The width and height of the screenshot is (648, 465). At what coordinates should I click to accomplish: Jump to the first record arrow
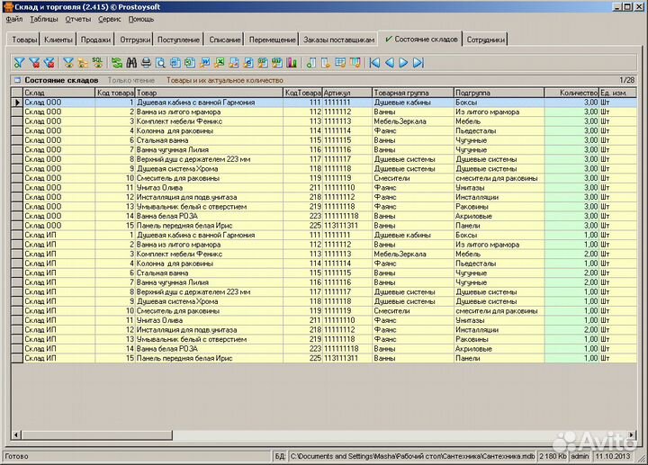point(374,63)
